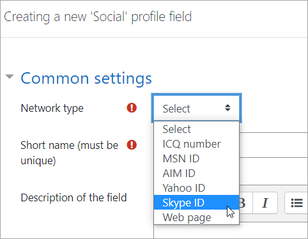Open the Common settings heading link
The height and width of the screenshot is (239, 308).
(86, 79)
